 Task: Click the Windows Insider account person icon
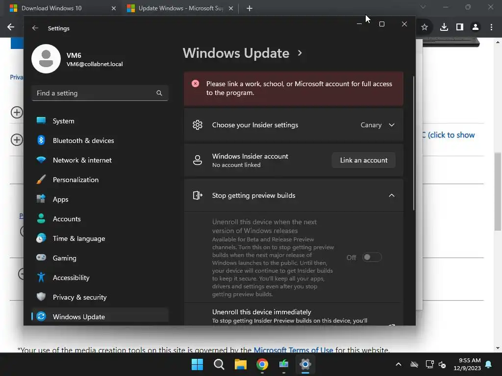pyautogui.click(x=198, y=160)
